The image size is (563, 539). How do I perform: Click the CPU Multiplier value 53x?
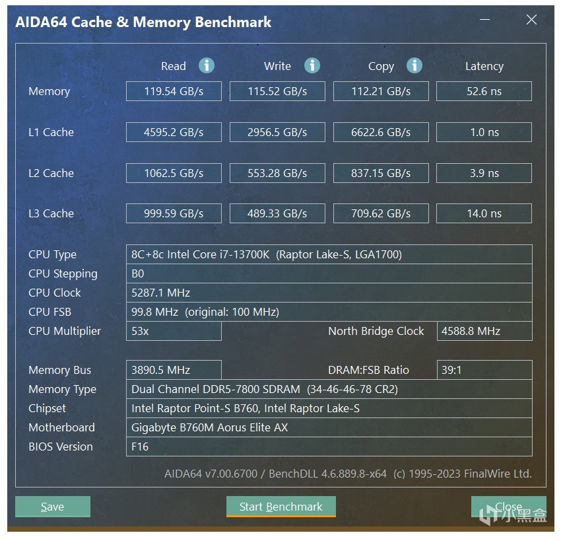tap(174, 331)
